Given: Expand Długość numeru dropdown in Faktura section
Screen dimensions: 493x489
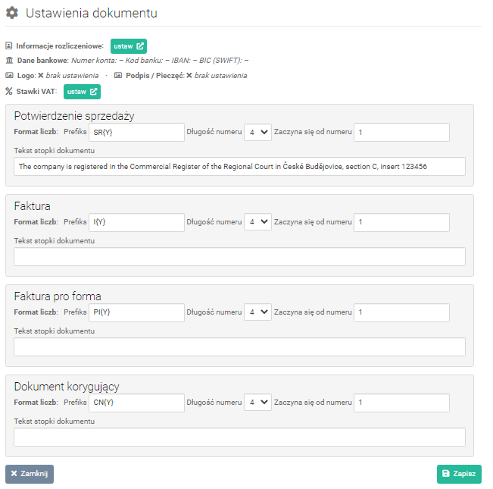Looking at the screenshot, I should [x=257, y=222].
